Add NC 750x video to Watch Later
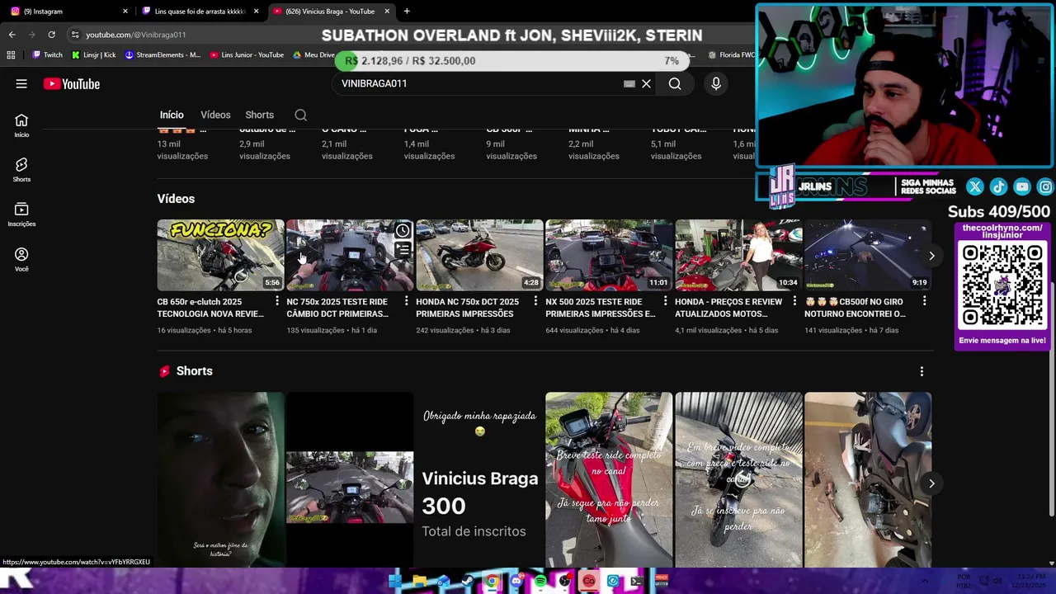This screenshot has width=1056, height=594. click(x=403, y=230)
